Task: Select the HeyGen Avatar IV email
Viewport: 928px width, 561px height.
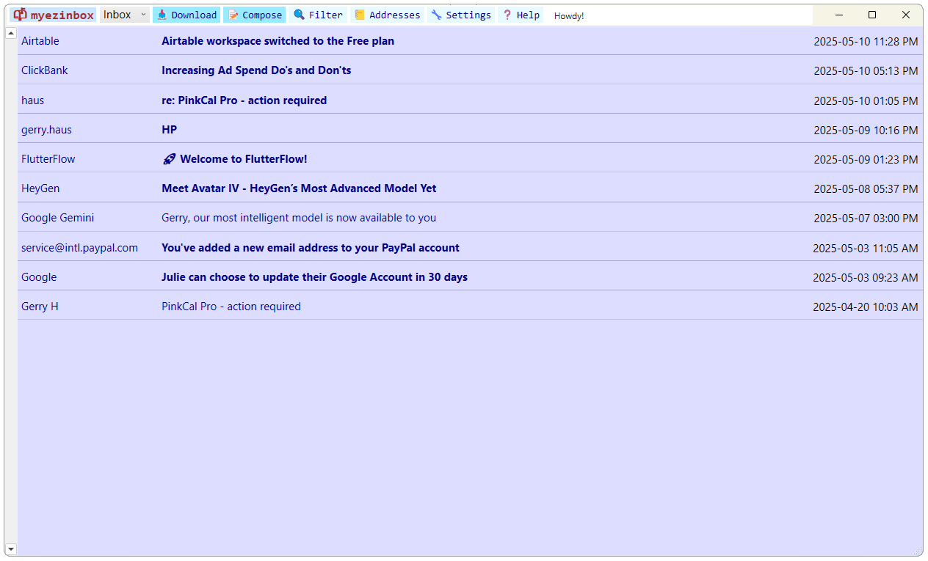Action: (299, 188)
